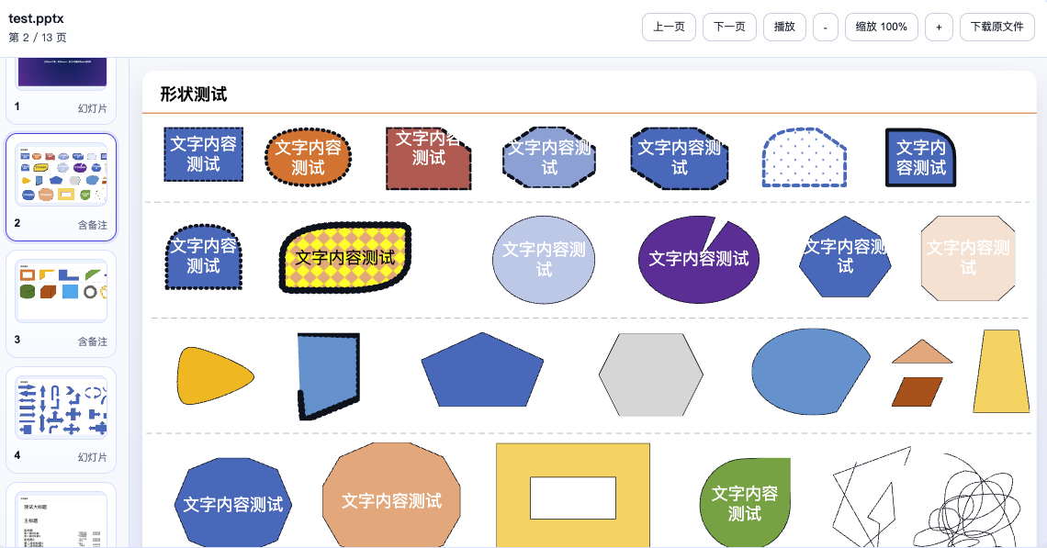This screenshot has height=548, width=1047.
Task: Zoom in with the plus button
Action: 939,27
